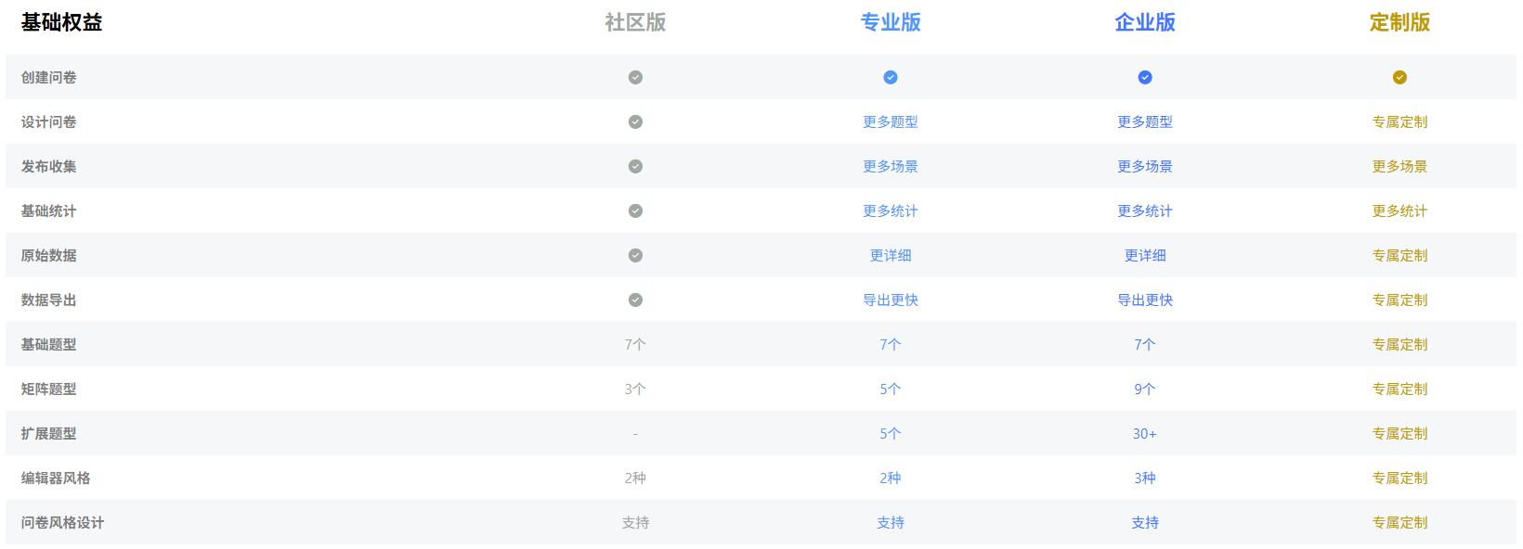Click the 数据导出 checkmark under 社区版

click(635, 300)
